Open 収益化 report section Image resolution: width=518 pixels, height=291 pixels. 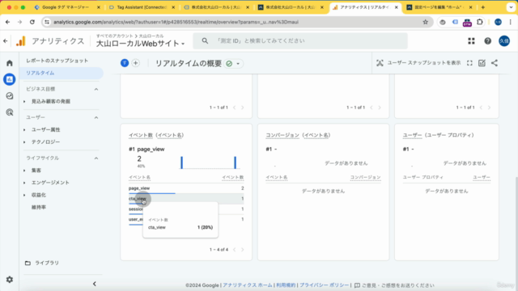39,195
